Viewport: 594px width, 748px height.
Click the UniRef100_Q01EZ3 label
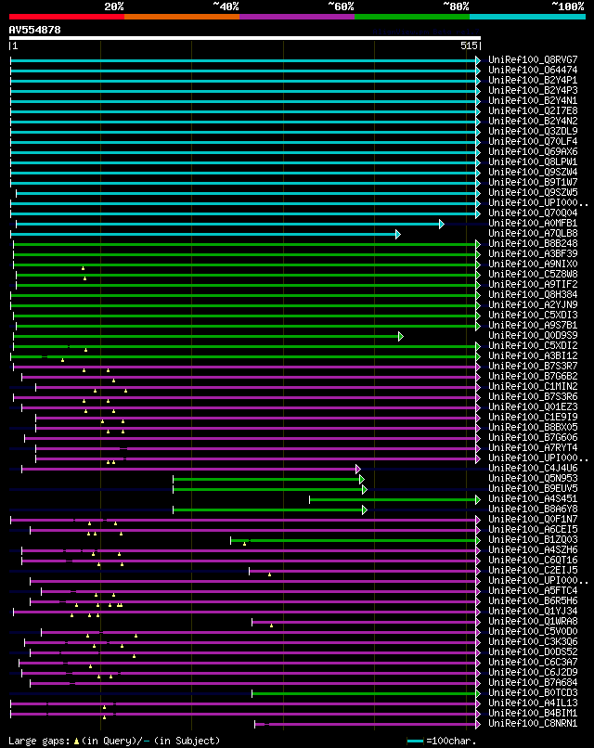click(533, 406)
